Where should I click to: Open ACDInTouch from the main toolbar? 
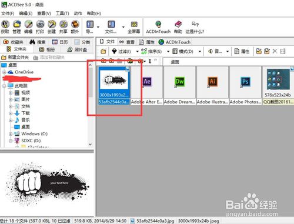click(x=158, y=27)
